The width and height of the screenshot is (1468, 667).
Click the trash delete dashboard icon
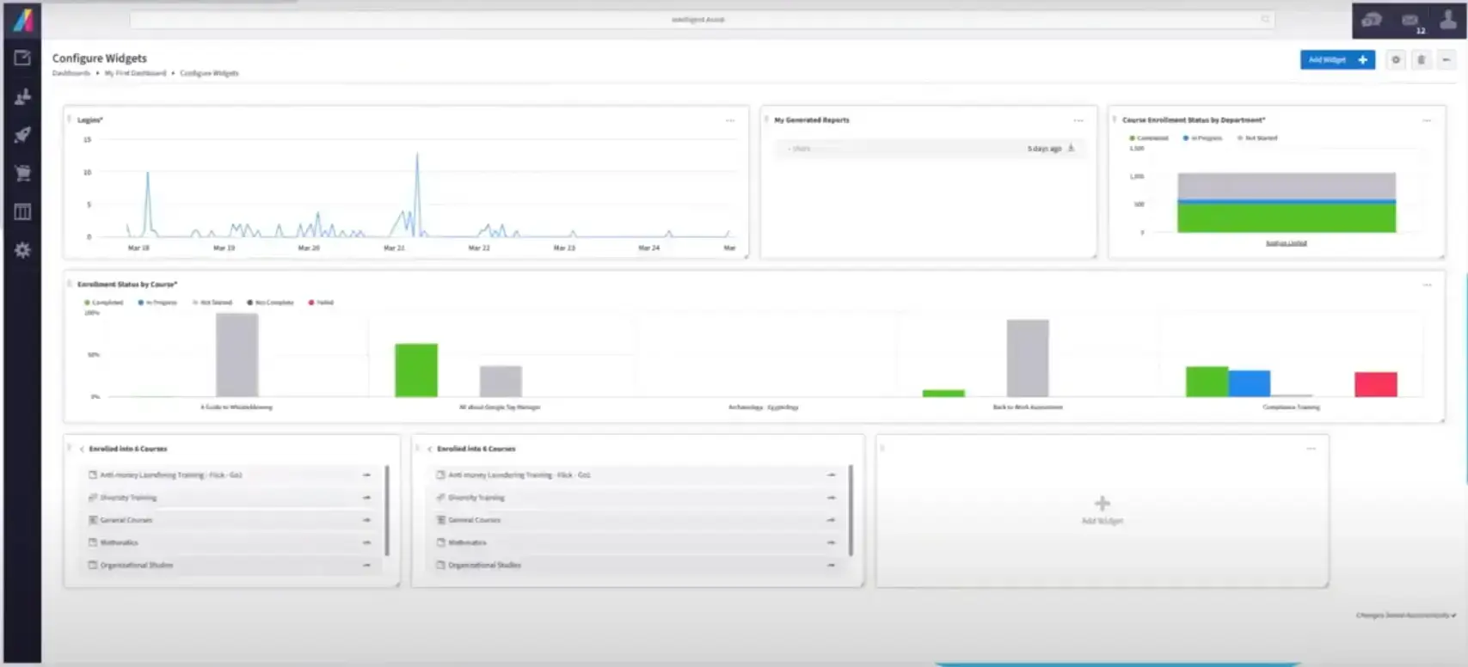(x=1421, y=59)
